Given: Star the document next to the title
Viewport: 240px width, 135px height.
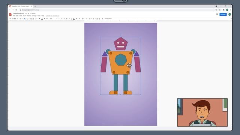Looking at the screenshot, I should point(26,13).
